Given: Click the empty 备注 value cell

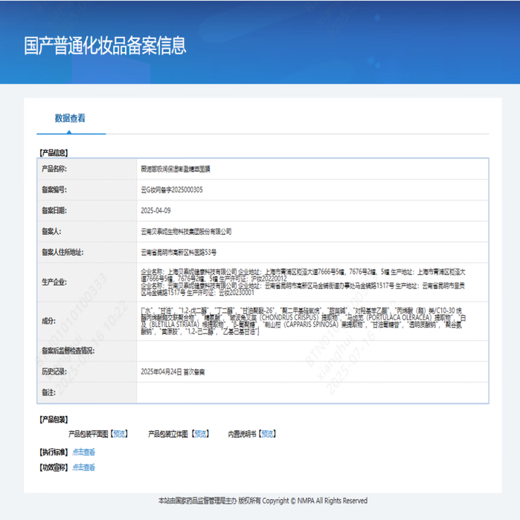Looking at the screenshot, I should coord(312,393).
